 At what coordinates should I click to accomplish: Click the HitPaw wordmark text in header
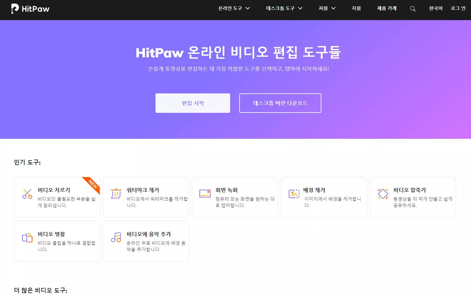[36, 9]
